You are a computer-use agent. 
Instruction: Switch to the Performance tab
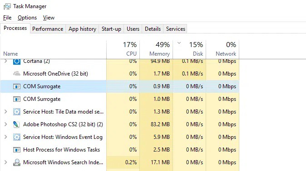48,29
